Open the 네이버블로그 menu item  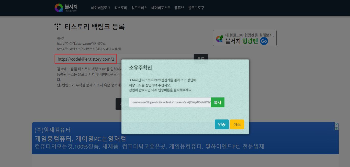pos(101,8)
